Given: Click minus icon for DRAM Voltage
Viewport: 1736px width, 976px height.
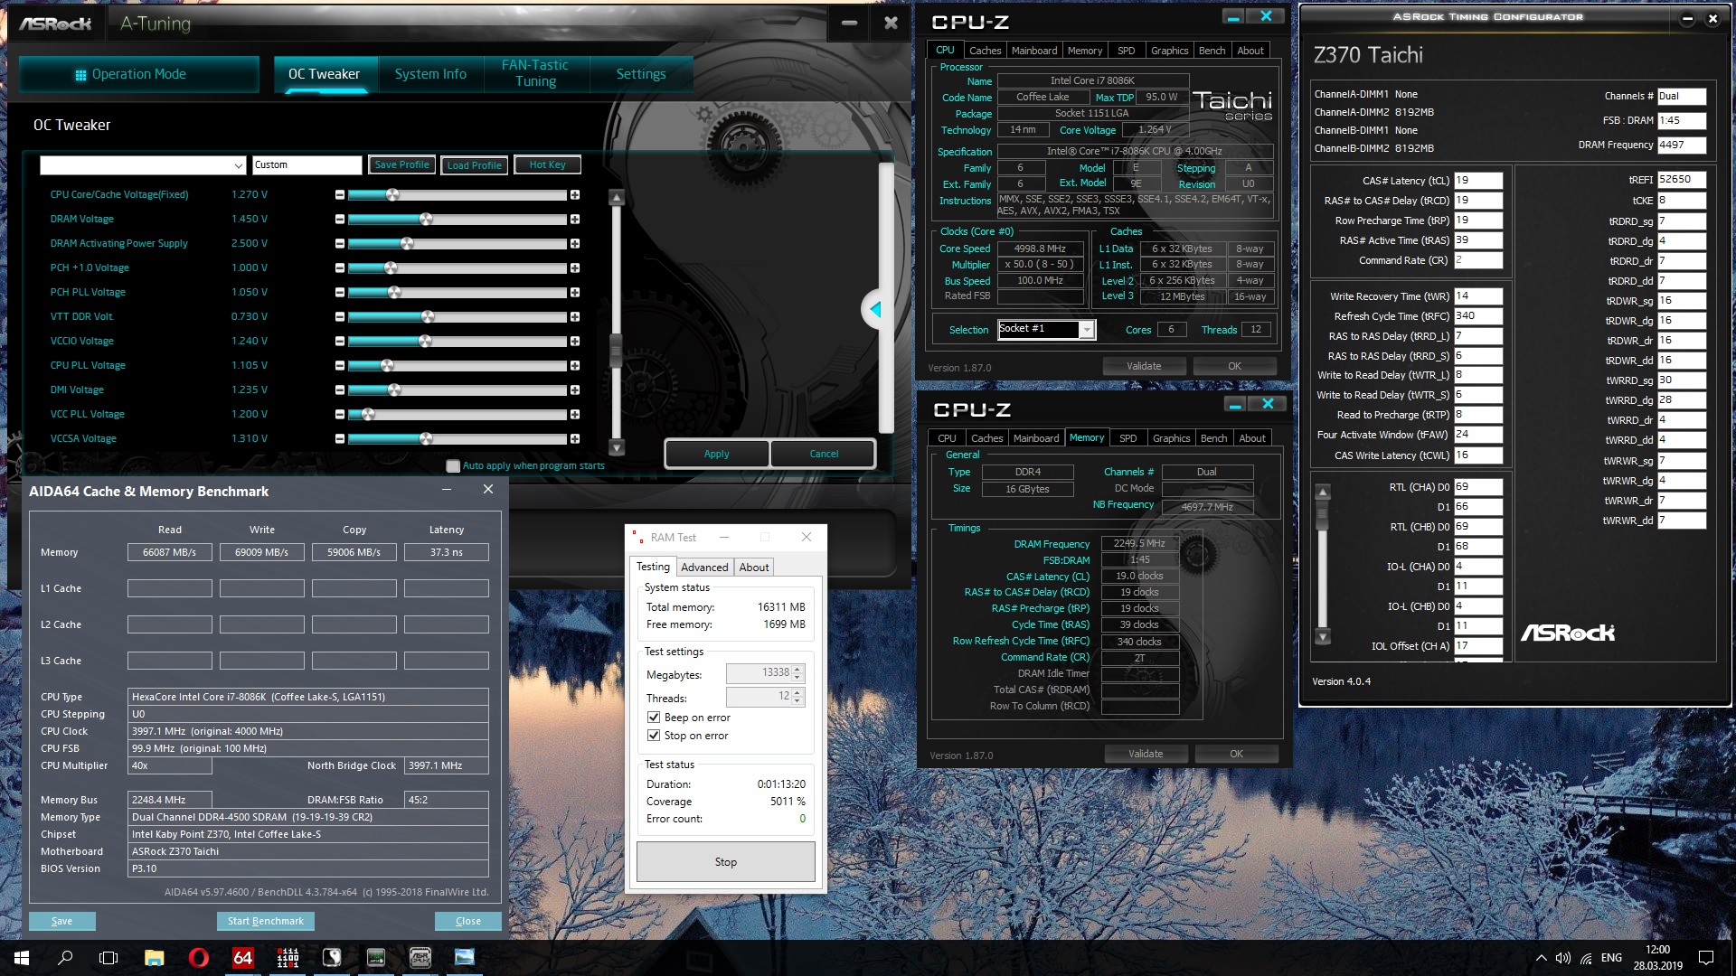Looking at the screenshot, I should (x=340, y=220).
